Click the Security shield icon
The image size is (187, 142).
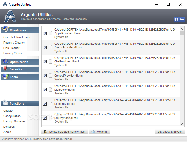(x=5, y=69)
